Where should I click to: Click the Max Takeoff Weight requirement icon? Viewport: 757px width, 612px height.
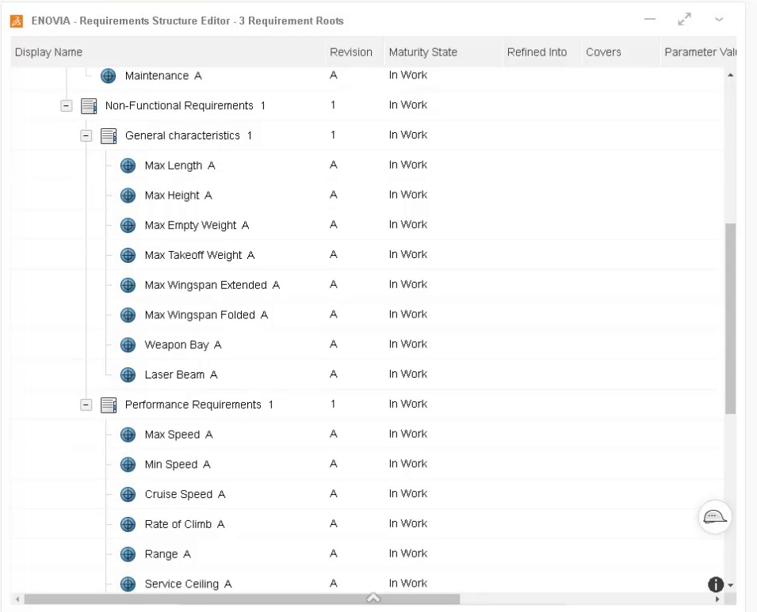click(128, 255)
